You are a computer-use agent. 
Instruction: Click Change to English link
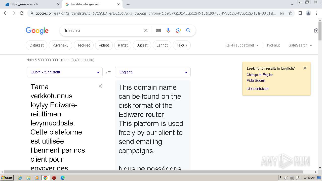(260, 75)
